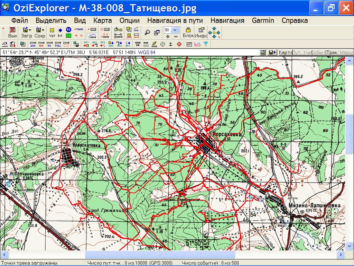Open the area calculation M² tool
354x266 pixels.
pos(189,44)
